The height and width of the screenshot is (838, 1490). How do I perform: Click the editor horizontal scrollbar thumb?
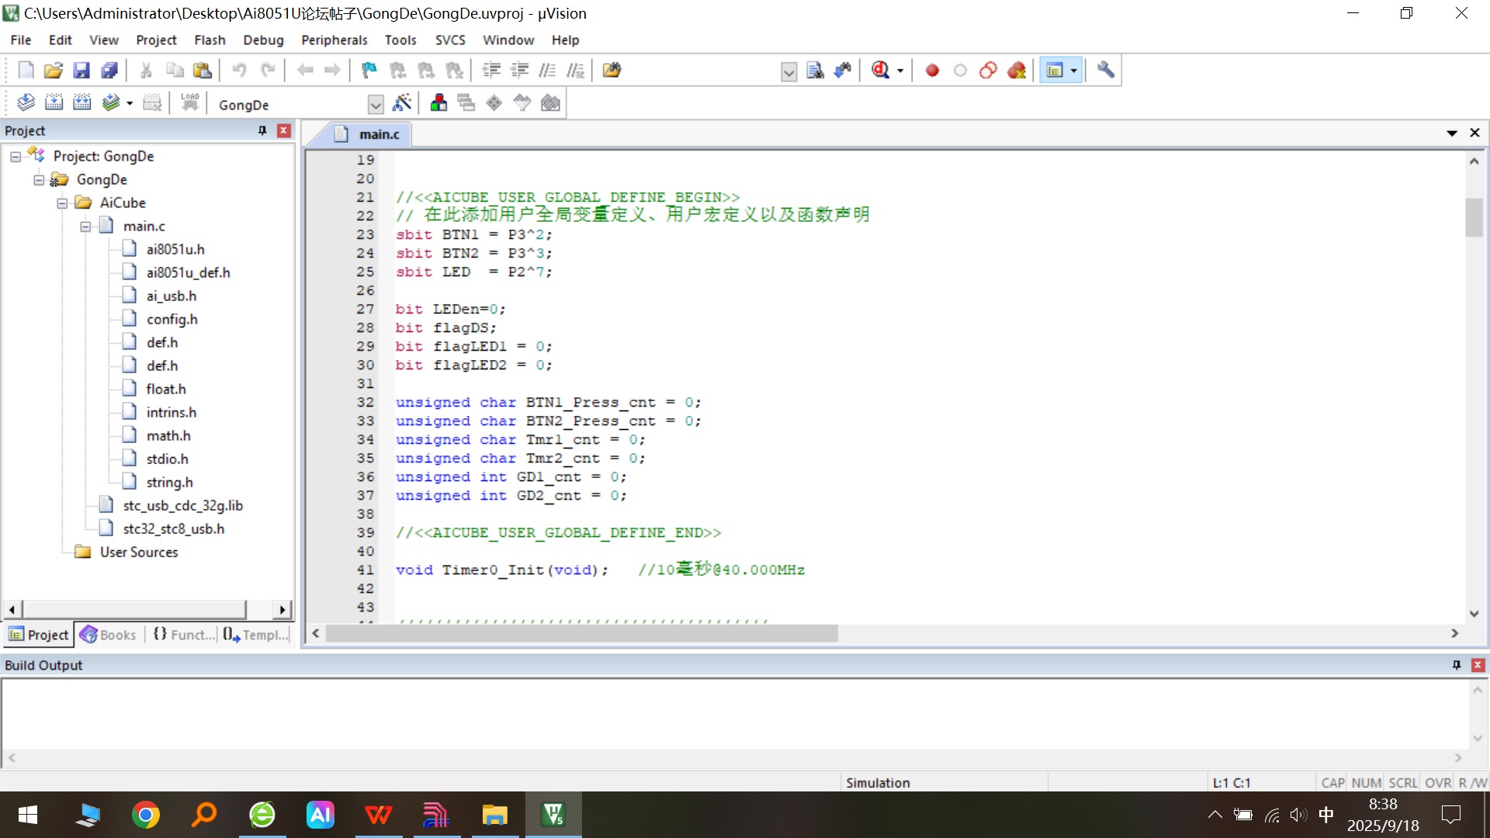[x=582, y=634]
